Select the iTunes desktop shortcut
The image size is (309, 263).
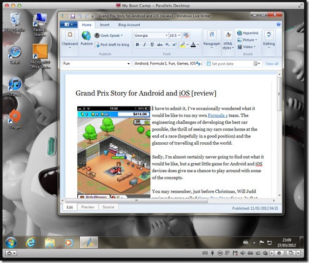(15, 86)
